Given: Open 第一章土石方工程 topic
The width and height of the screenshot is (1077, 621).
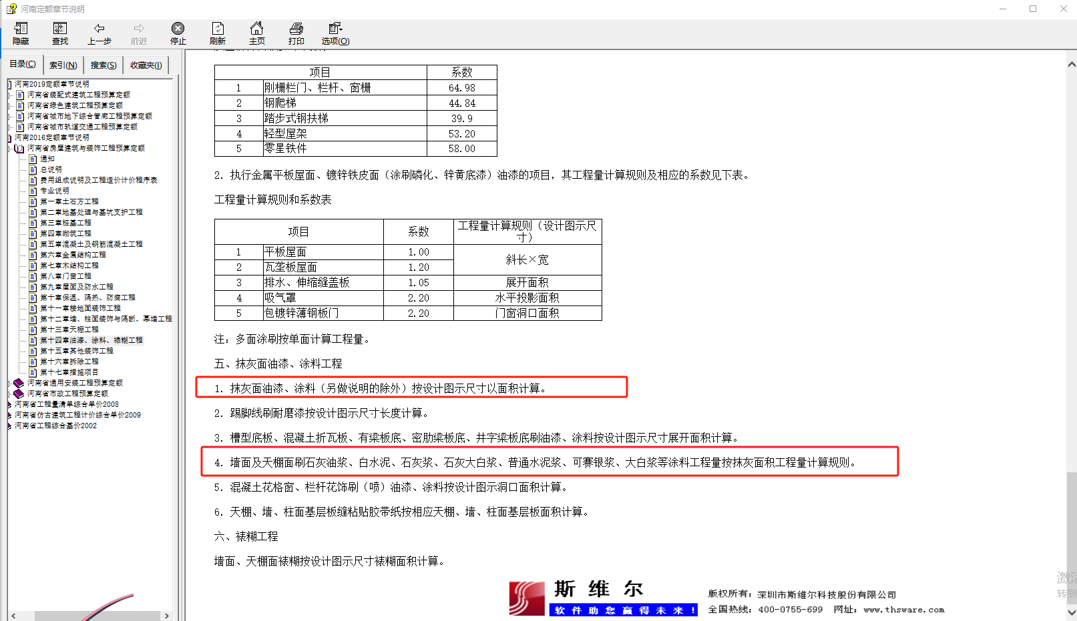Looking at the screenshot, I should pos(69,201).
